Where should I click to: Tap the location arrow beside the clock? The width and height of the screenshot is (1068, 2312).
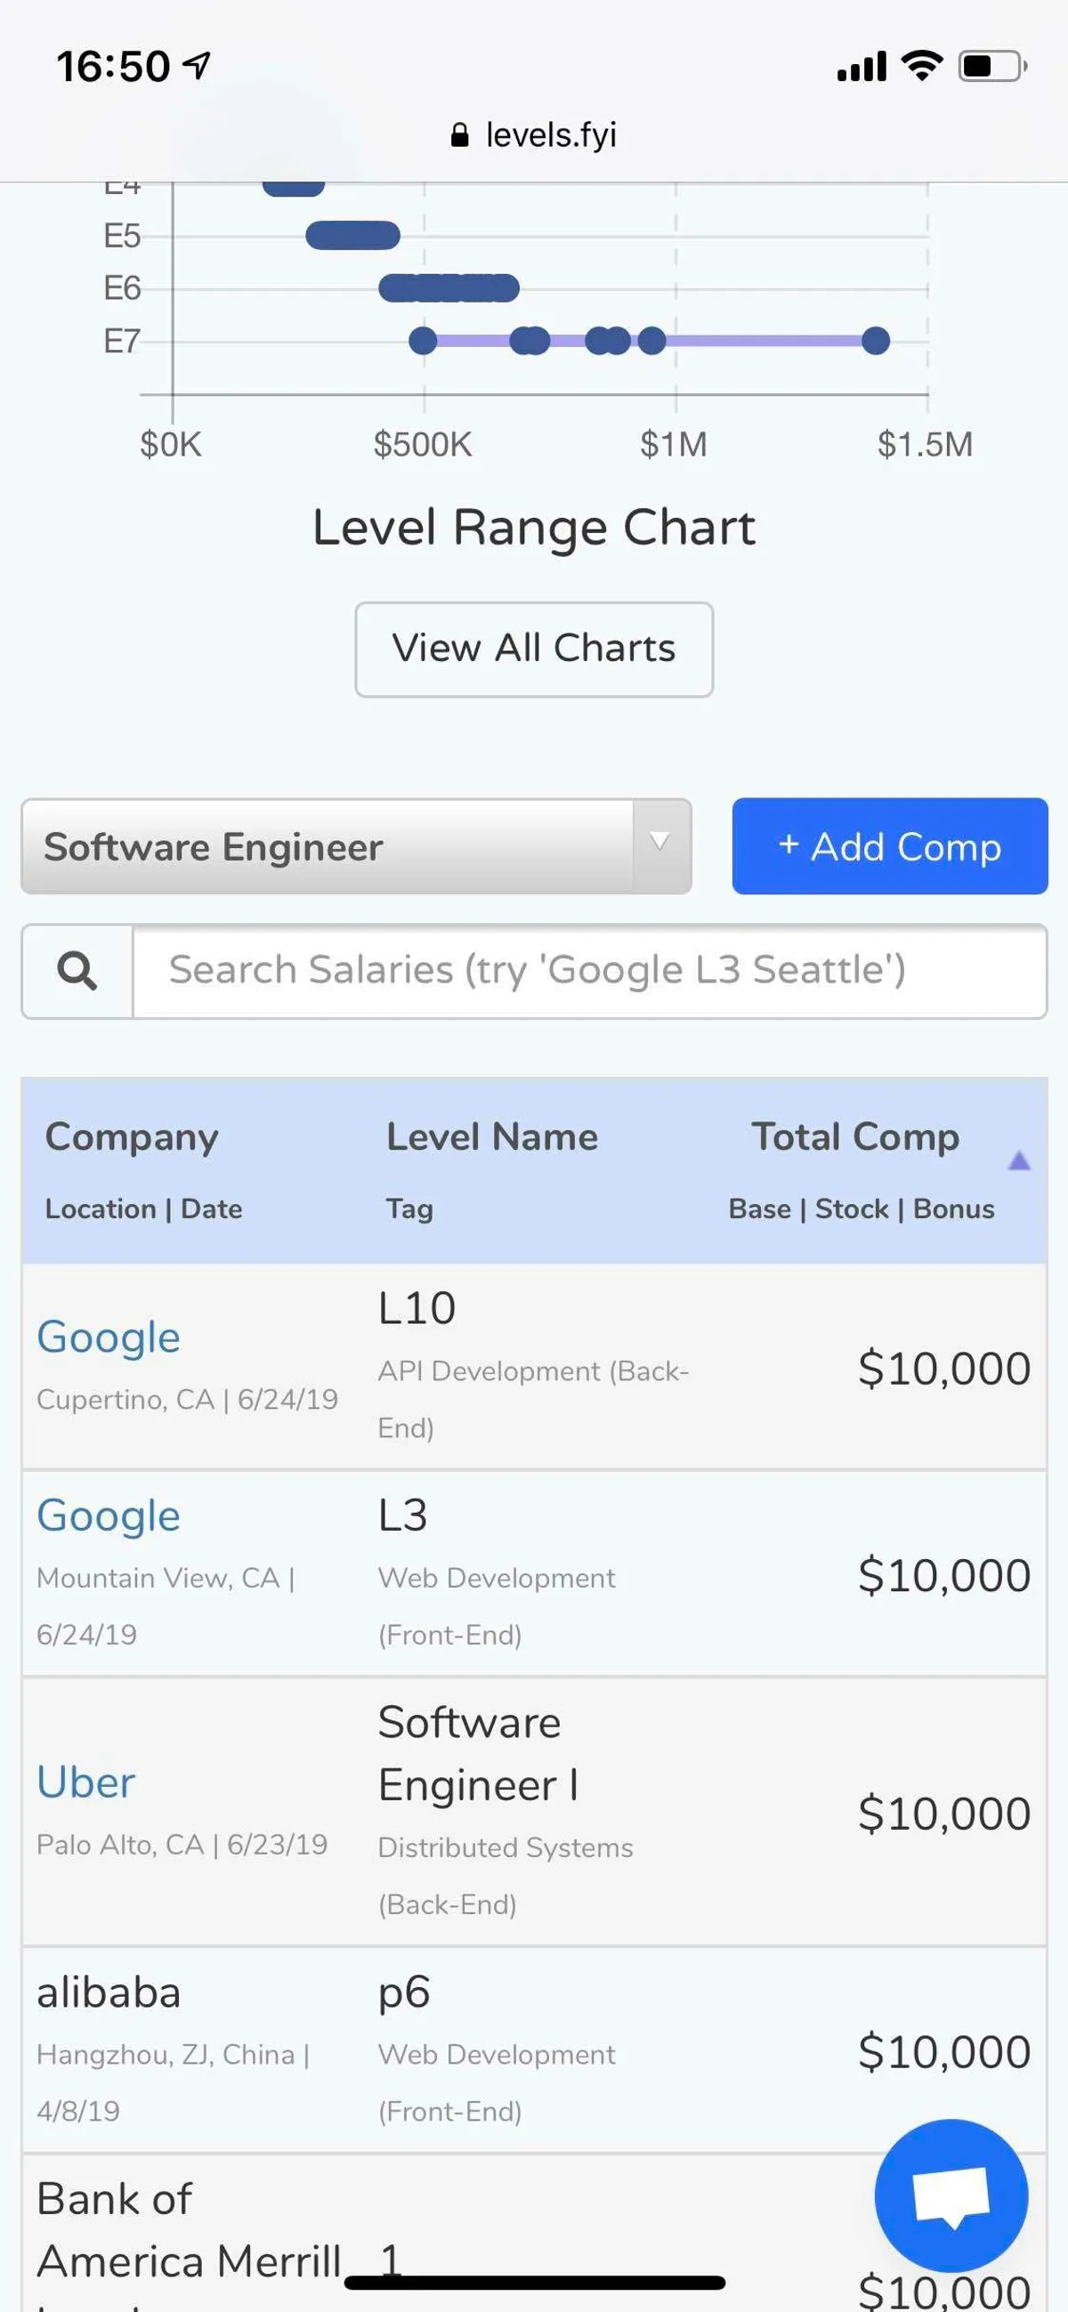(x=197, y=65)
